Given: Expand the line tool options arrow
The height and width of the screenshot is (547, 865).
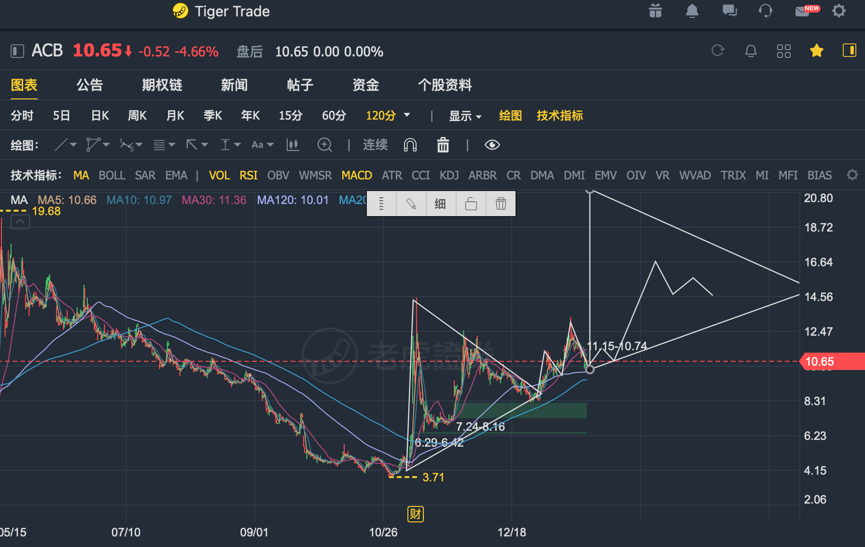Looking at the screenshot, I should point(73,145).
